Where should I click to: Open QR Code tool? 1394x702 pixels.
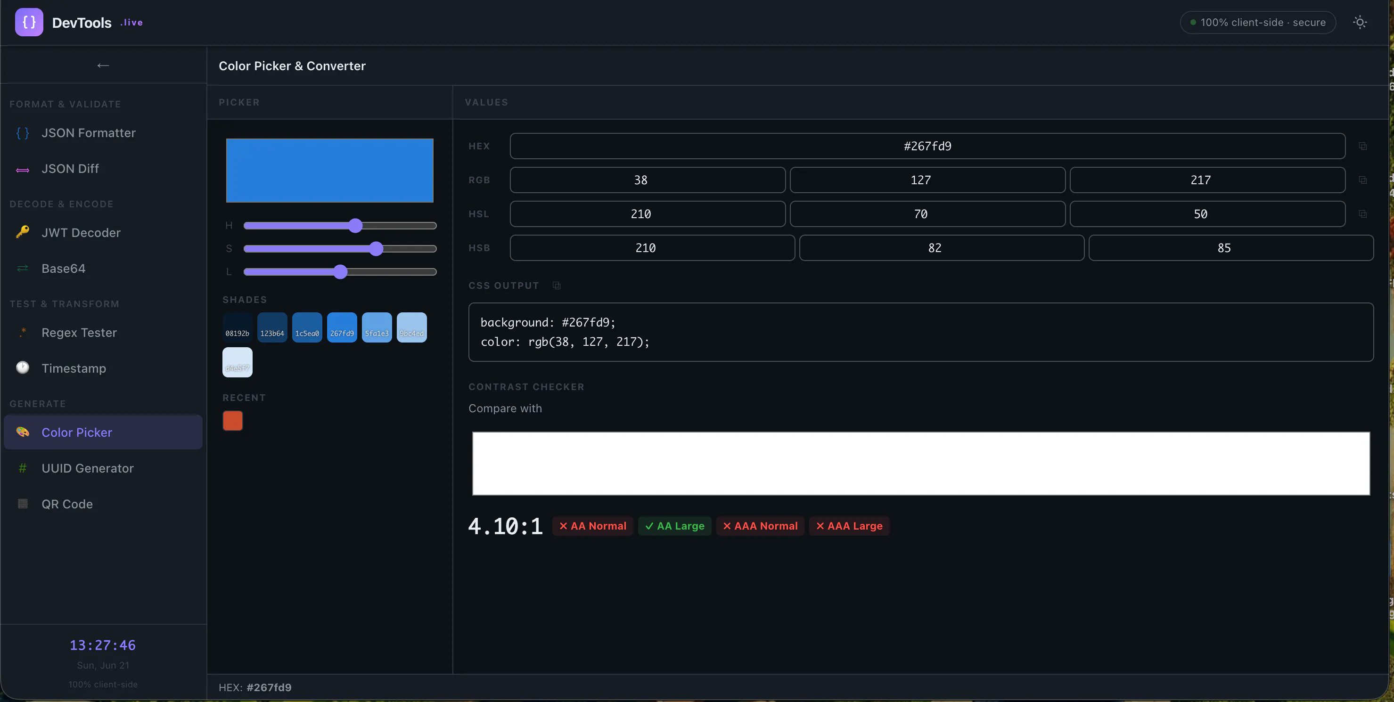coord(103,504)
